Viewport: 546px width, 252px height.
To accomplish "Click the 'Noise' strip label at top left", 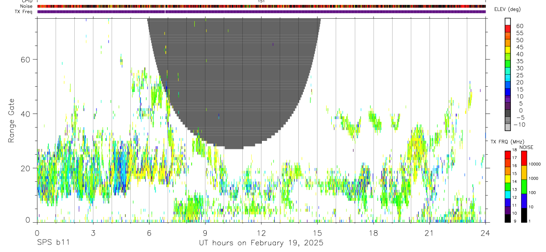I will click(x=27, y=6).
